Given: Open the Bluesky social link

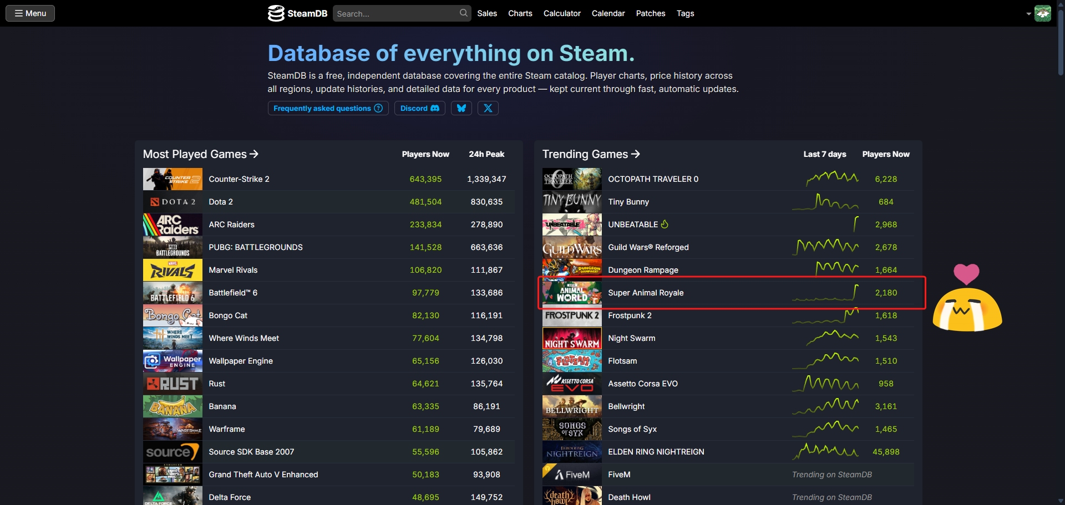Looking at the screenshot, I should (x=461, y=108).
